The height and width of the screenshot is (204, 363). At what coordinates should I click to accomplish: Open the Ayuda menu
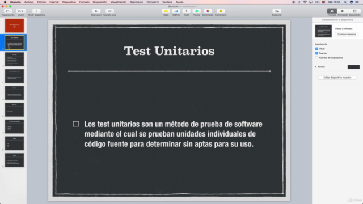(179, 2)
